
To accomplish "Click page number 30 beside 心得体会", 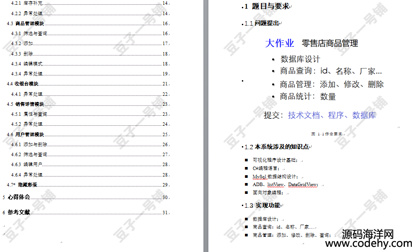I will point(165,197).
